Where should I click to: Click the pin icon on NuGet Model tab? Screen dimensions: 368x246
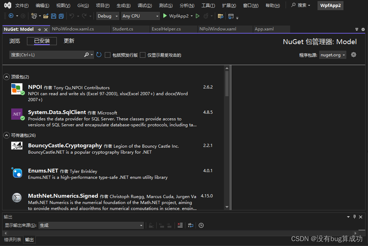[39, 29]
